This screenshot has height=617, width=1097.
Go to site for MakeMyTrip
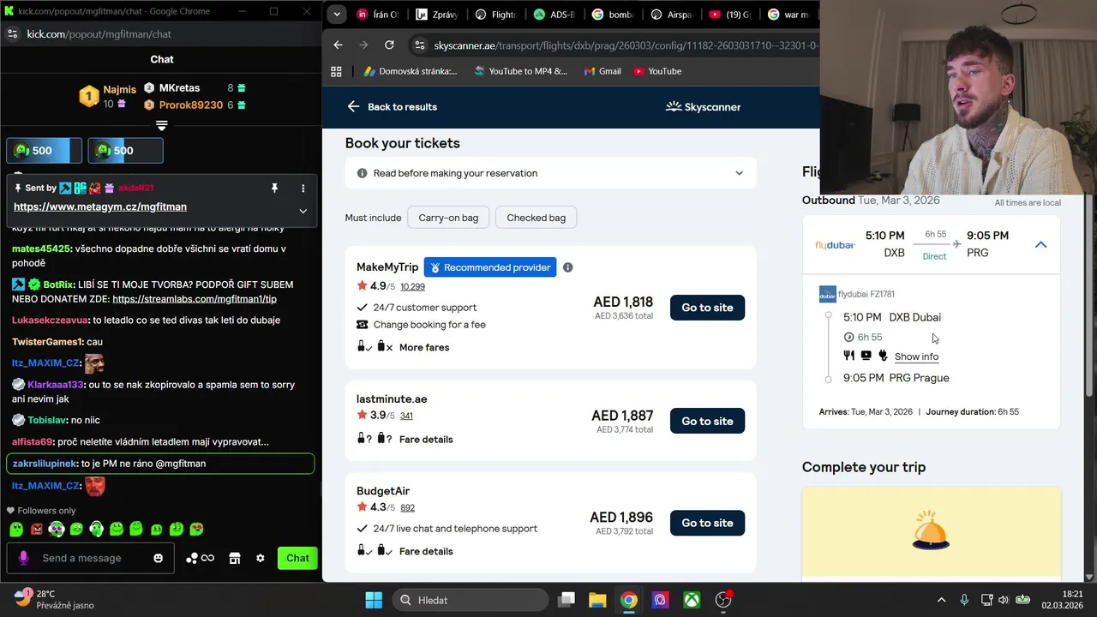pyautogui.click(x=707, y=308)
